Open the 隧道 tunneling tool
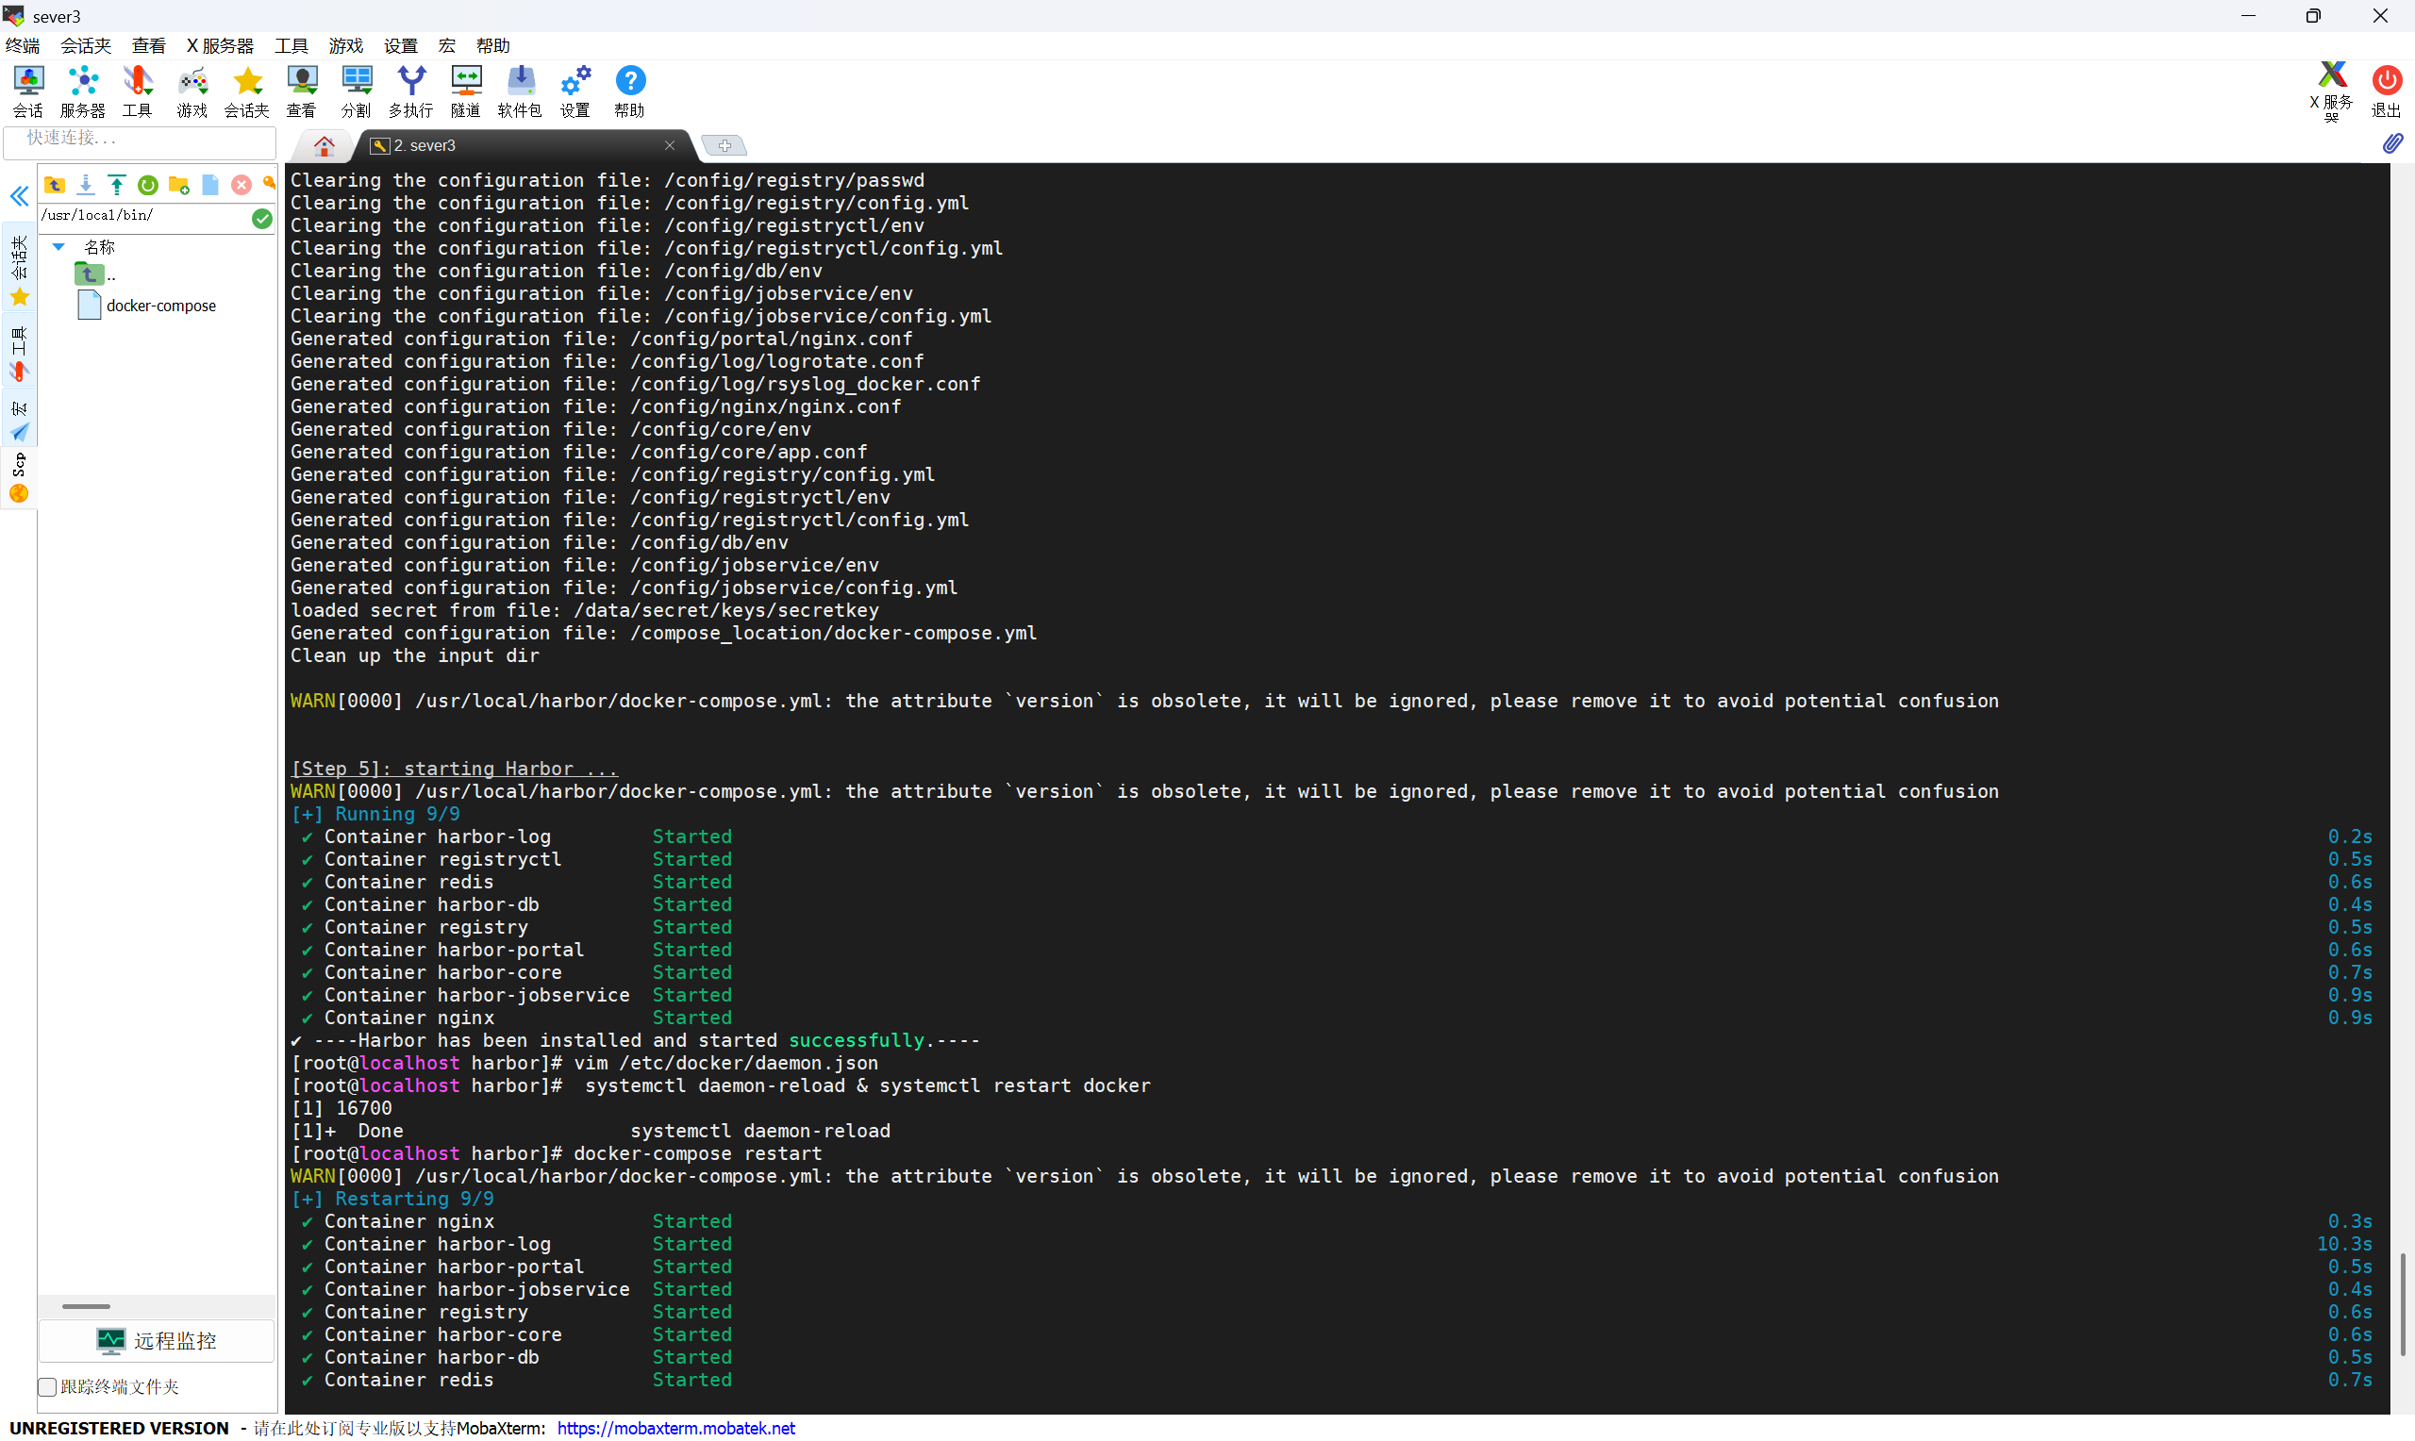The image size is (2415, 1441). (465, 91)
